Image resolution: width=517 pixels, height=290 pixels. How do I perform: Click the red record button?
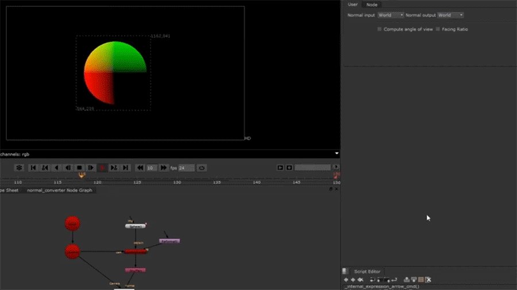point(102,168)
